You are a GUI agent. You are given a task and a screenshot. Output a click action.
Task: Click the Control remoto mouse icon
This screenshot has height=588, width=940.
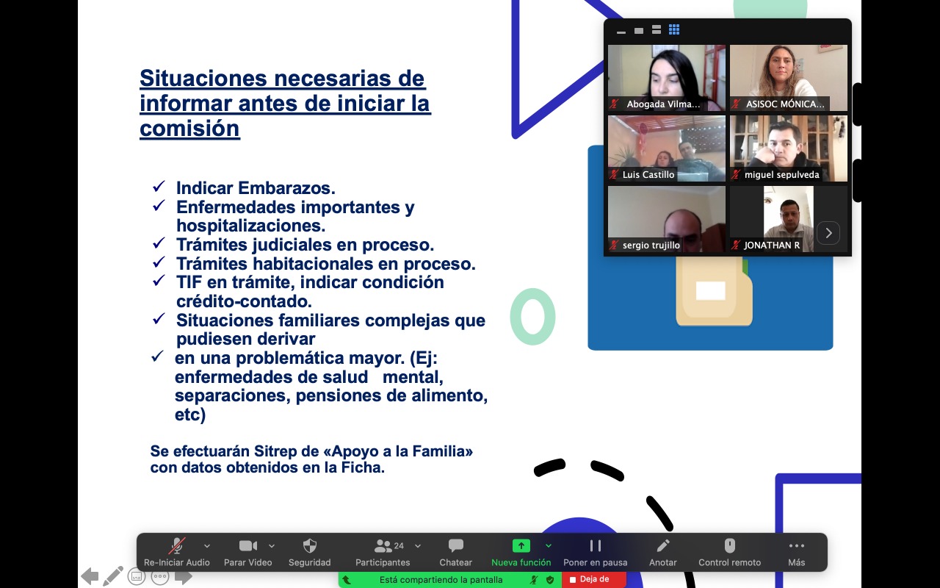730,545
